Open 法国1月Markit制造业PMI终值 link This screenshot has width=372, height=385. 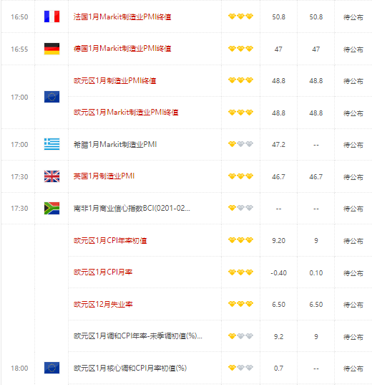[122, 16]
